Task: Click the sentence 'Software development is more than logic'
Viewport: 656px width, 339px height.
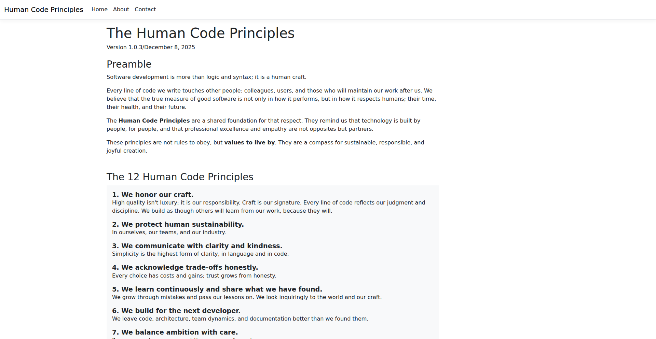Action: 206,77
